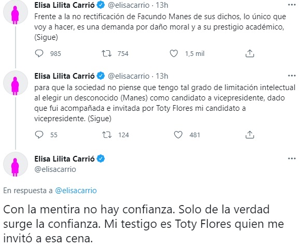
Task: Click the profile avatar of the third tweet
Action: [16, 164]
